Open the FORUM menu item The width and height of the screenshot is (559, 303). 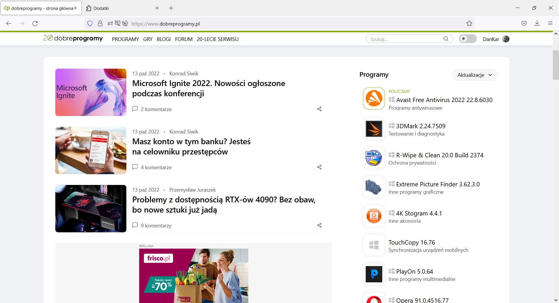click(183, 39)
